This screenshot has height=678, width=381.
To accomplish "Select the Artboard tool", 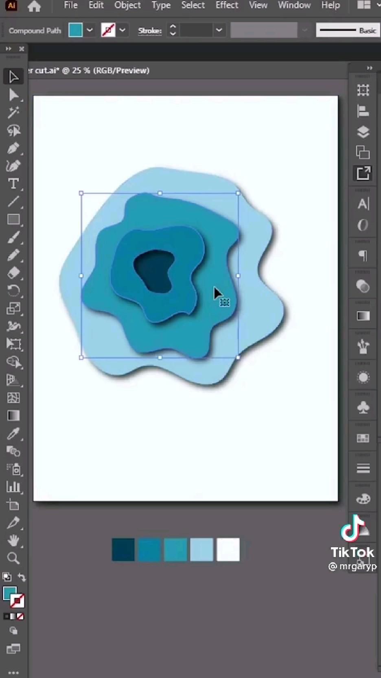I will point(13,505).
